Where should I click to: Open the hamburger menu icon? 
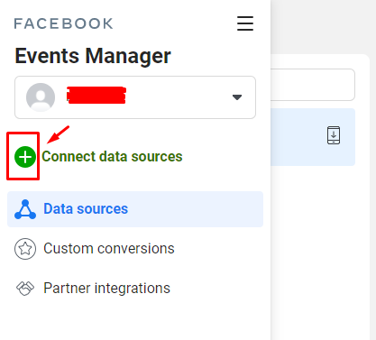245,23
